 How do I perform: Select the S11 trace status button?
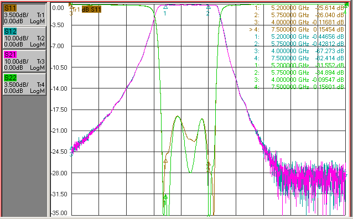click(x=24, y=14)
